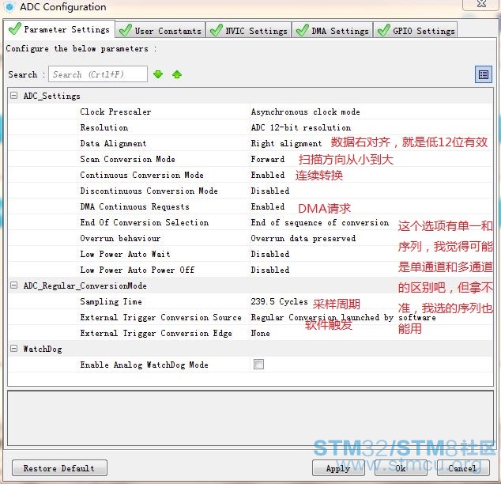Viewport: 501px width, 484px height.
Task: Click the Restore Default button
Action: [x=59, y=468]
